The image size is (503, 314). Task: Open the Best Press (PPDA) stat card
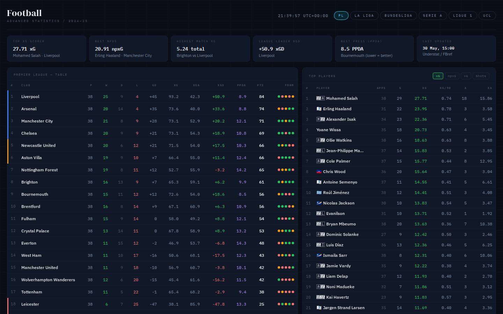(x=374, y=48)
